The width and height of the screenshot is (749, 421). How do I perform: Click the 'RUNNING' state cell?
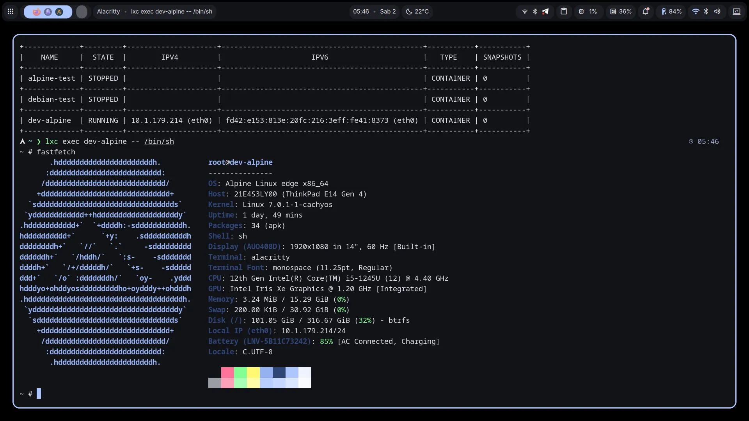(x=103, y=120)
